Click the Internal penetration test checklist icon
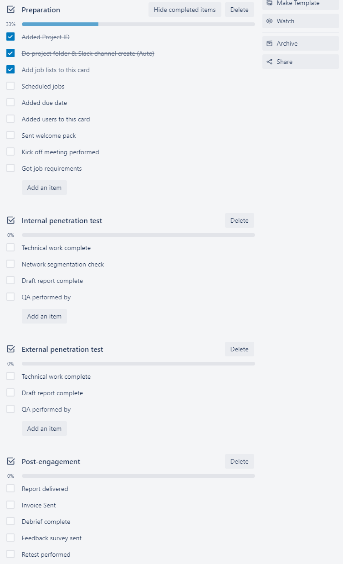The height and width of the screenshot is (564, 343). (10, 220)
